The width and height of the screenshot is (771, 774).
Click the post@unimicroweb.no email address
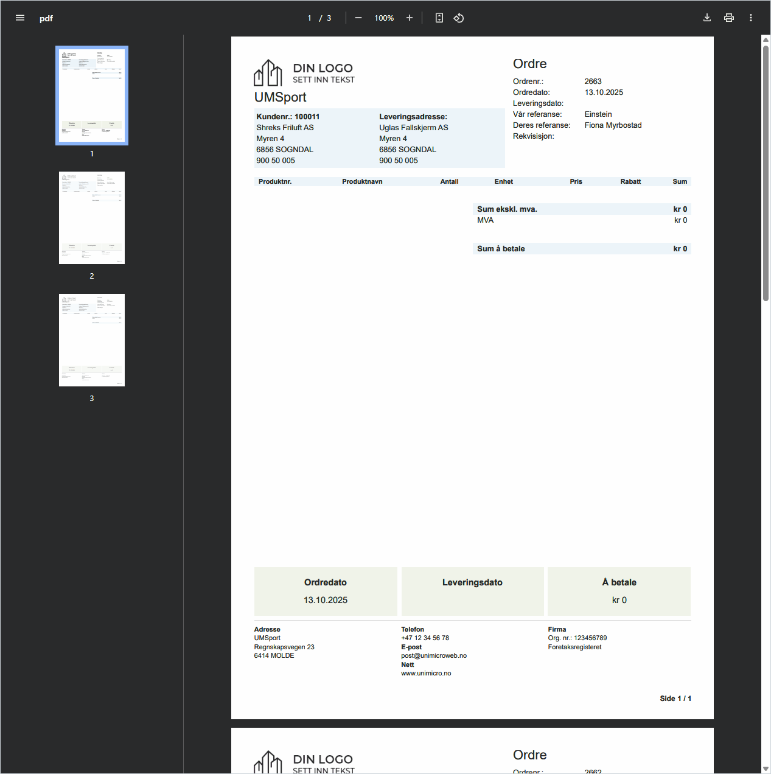(434, 656)
